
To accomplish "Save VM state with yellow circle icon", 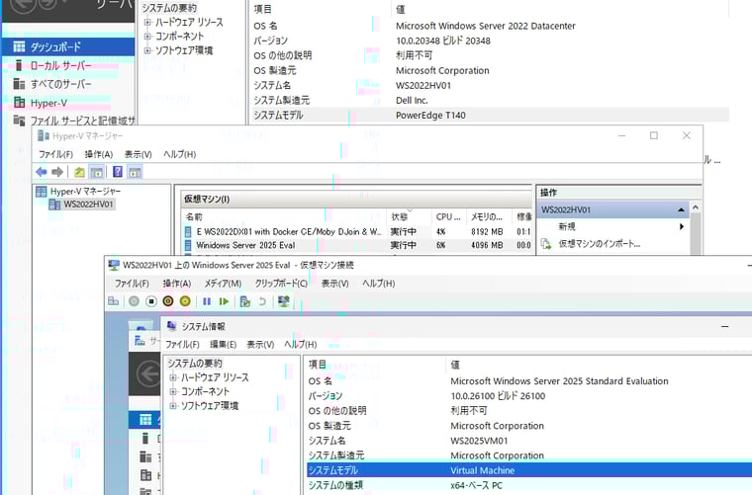I will [x=185, y=301].
